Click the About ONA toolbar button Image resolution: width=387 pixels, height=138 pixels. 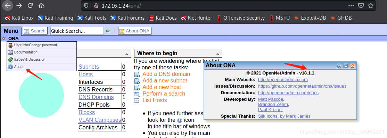[x=135, y=31]
